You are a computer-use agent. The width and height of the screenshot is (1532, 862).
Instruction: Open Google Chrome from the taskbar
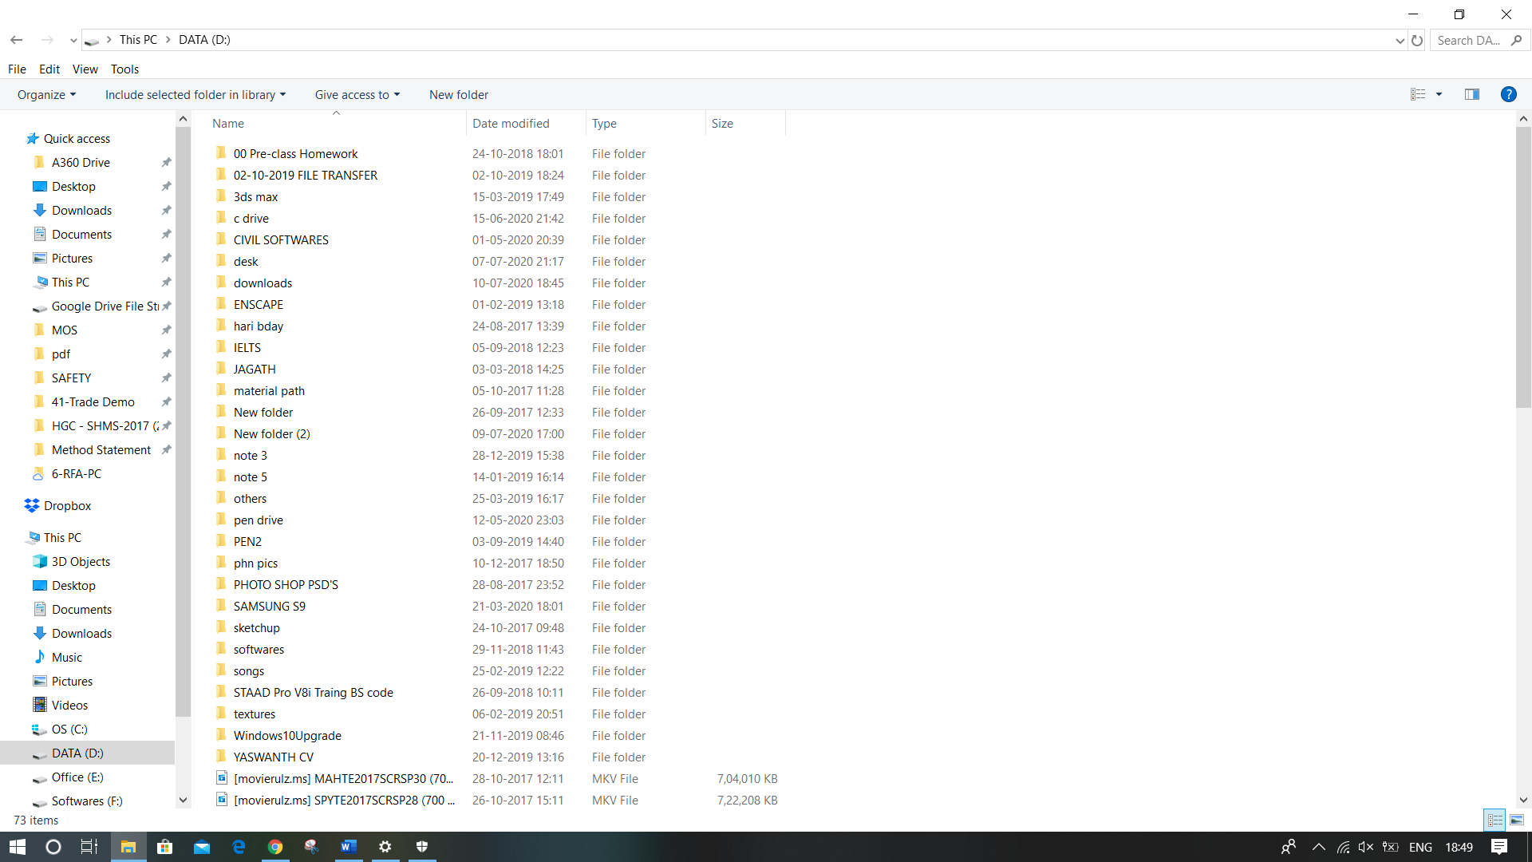click(x=275, y=847)
